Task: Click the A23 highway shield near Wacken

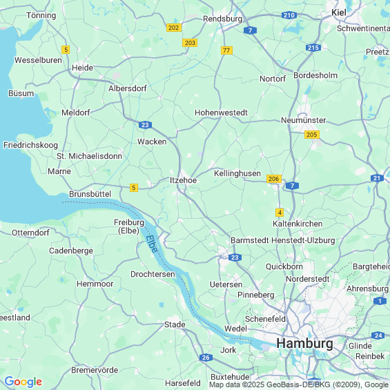Action: pos(145,125)
